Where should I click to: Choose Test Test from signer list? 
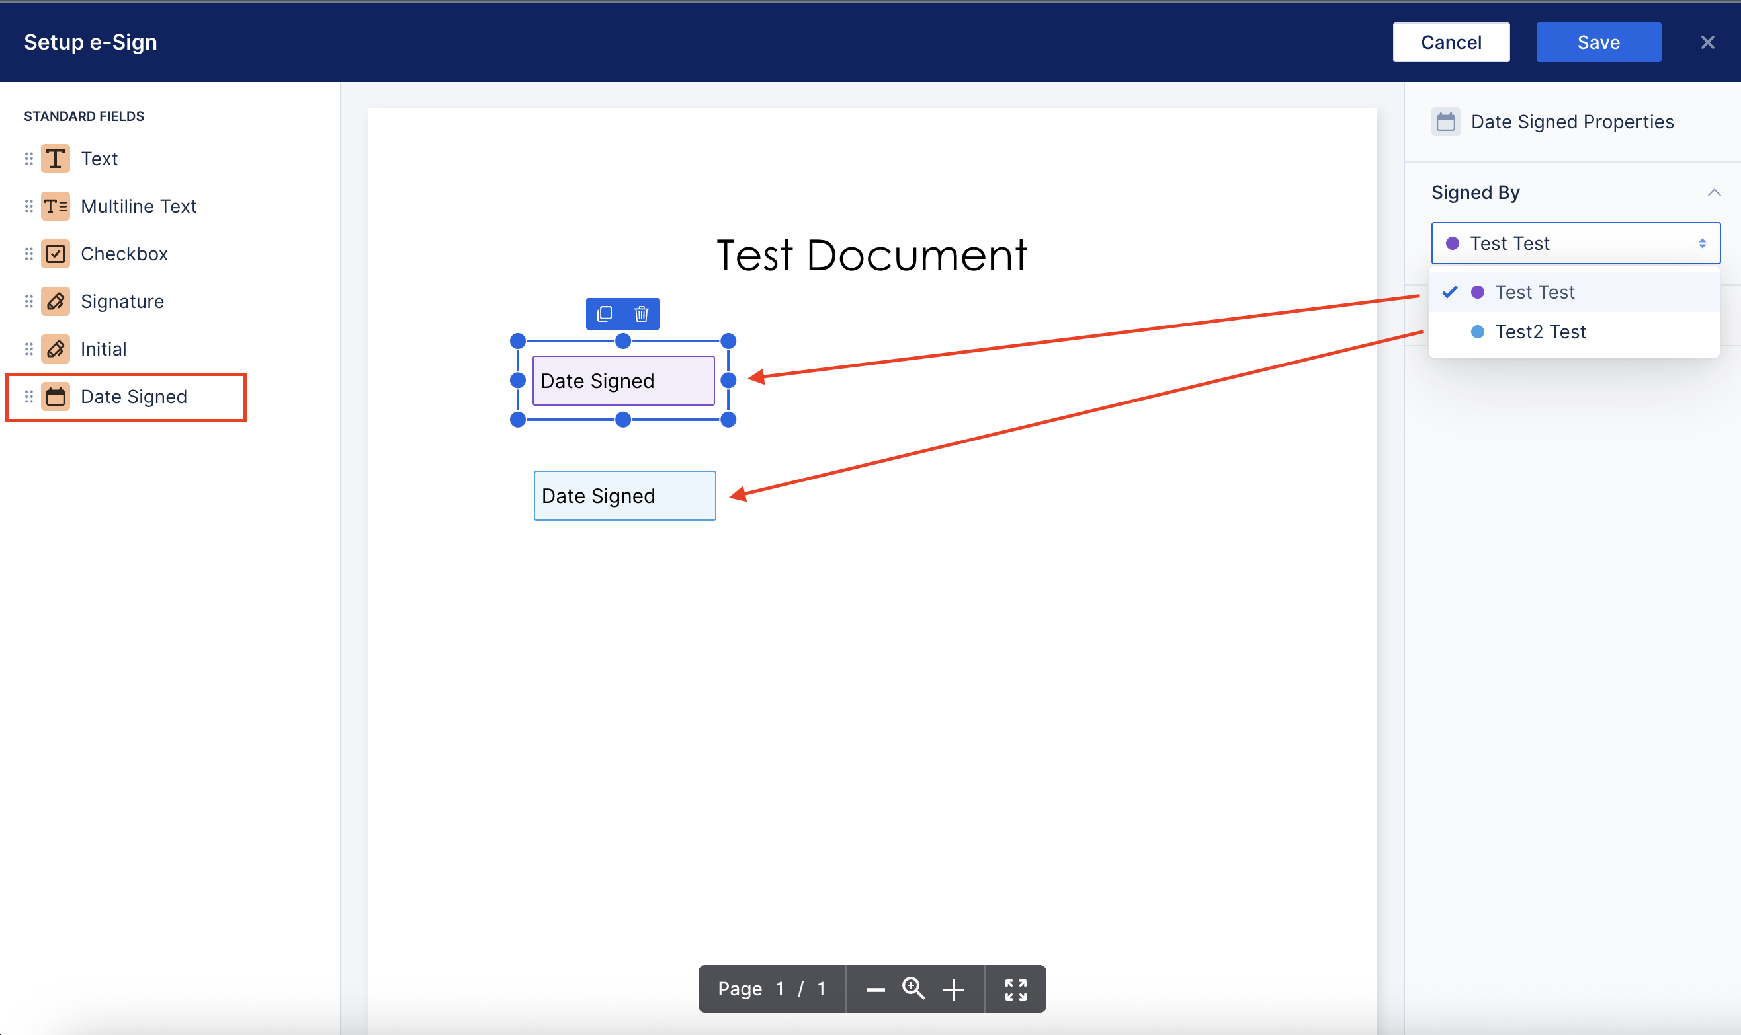1535,292
